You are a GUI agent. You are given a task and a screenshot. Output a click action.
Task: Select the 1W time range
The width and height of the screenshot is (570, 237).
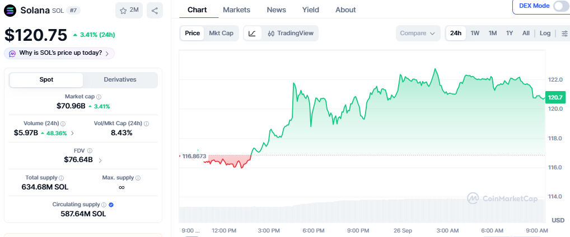coord(475,34)
